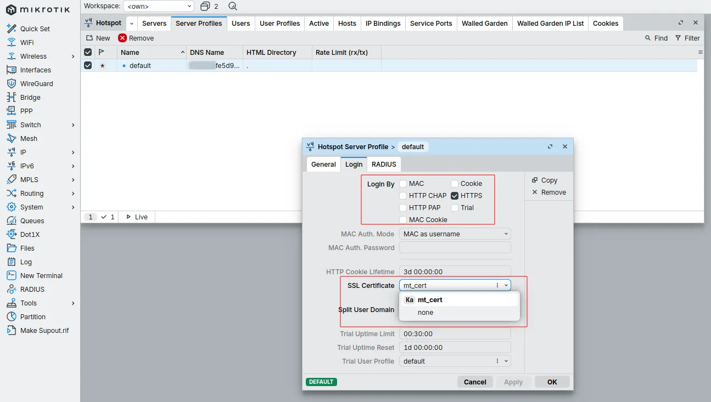Open Files from the sidebar

pyautogui.click(x=27, y=248)
